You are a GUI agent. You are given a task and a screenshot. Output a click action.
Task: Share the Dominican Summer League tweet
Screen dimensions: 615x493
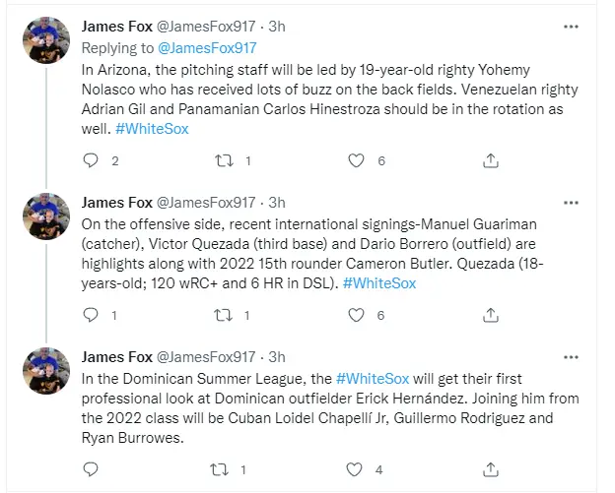490,469
